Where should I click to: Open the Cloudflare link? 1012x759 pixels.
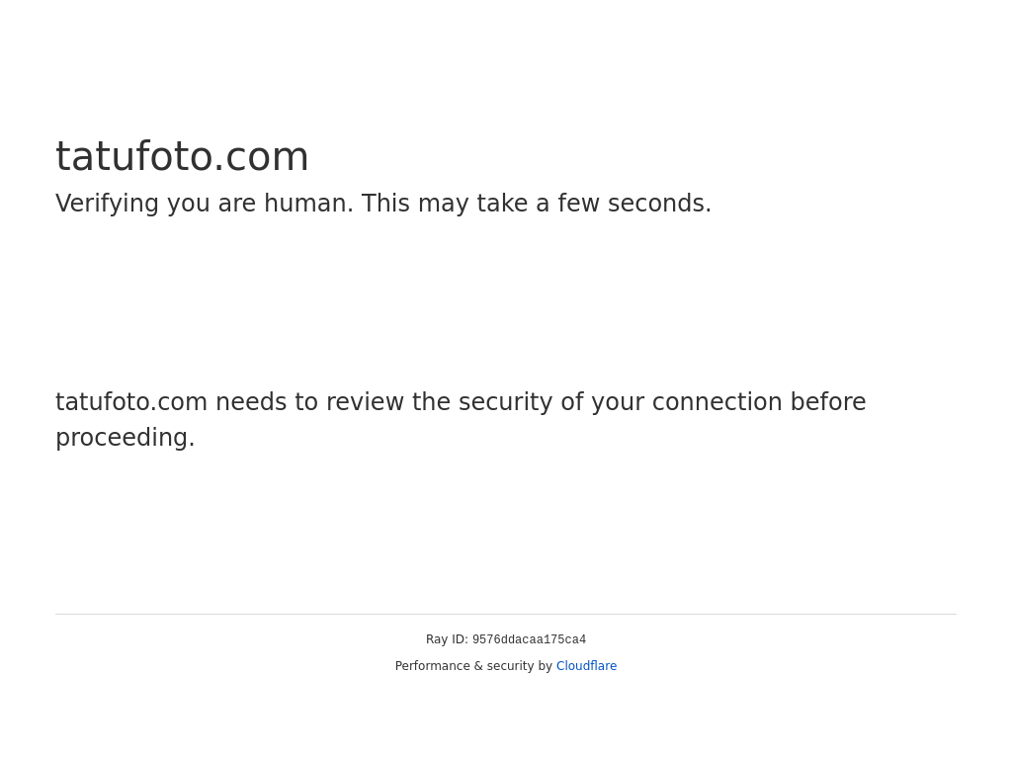tap(586, 665)
